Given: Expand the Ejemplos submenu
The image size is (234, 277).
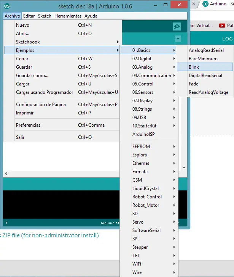Looking at the screenshot, I should pos(62,50).
